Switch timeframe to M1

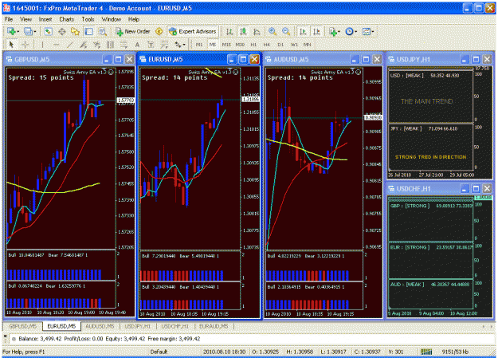[199, 45]
